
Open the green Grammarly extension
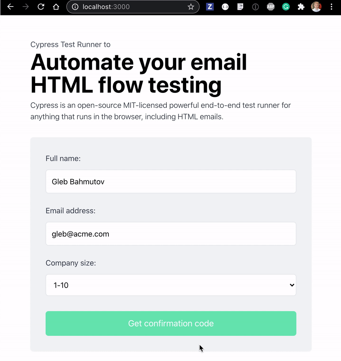click(286, 7)
